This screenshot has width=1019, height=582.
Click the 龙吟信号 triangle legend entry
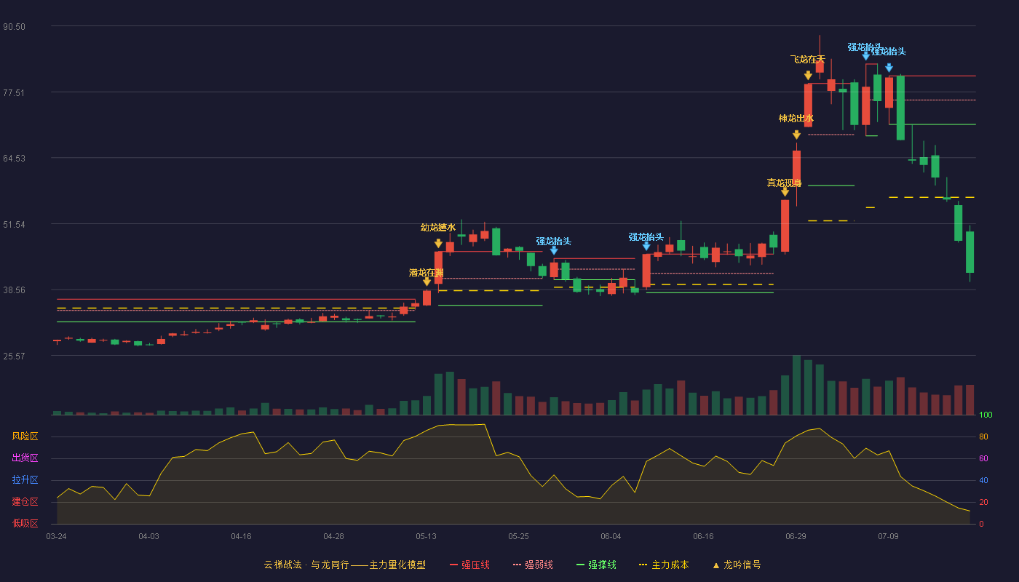[x=737, y=565]
